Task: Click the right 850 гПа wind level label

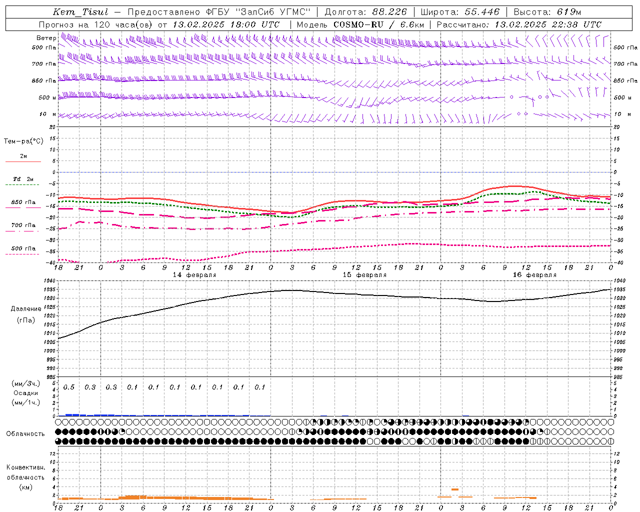Action: coord(625,80)
